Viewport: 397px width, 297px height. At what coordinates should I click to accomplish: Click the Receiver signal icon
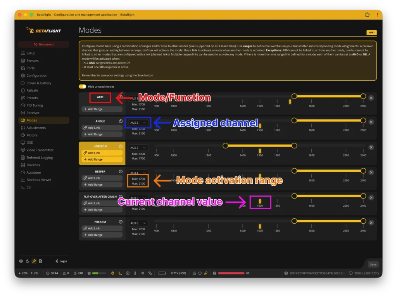[23, 113]
